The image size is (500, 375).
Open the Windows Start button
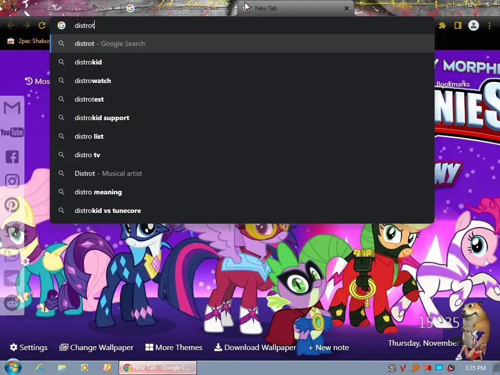[x=13, y=367]
